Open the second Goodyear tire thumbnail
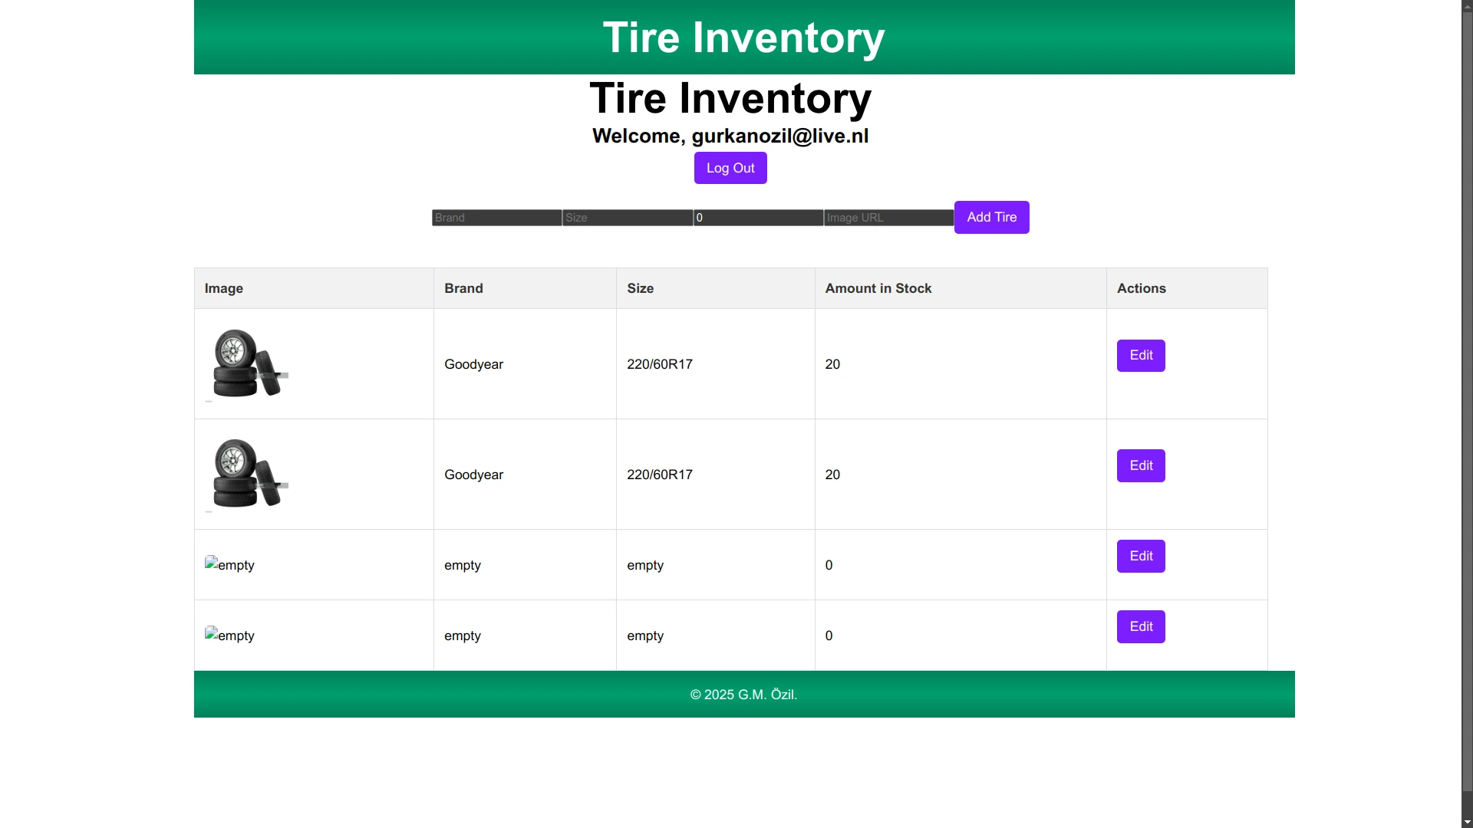 coord(247,474)
